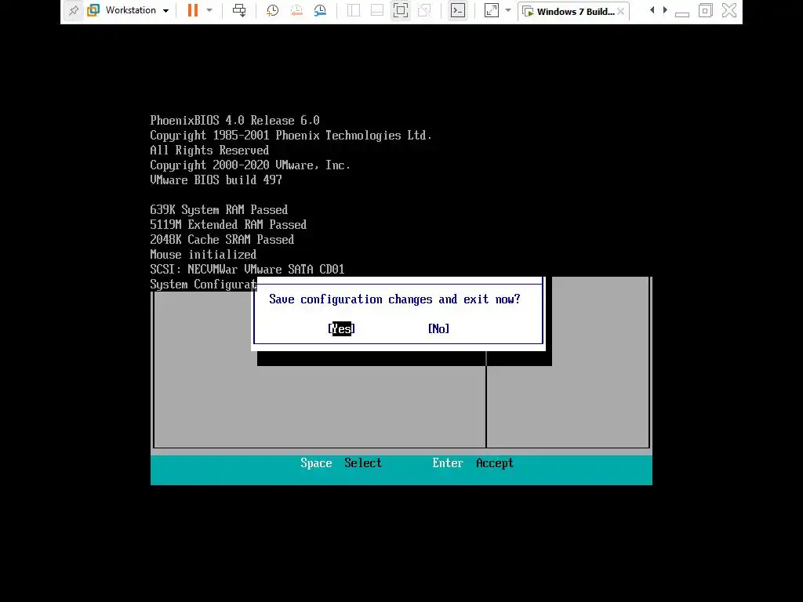Click the Unity mode icon

424,11
